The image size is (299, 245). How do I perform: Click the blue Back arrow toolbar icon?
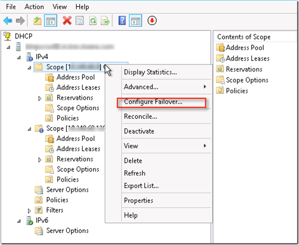8,21
